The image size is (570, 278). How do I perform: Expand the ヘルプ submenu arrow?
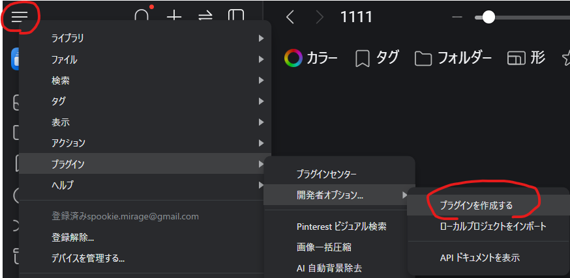click(261, 185)
